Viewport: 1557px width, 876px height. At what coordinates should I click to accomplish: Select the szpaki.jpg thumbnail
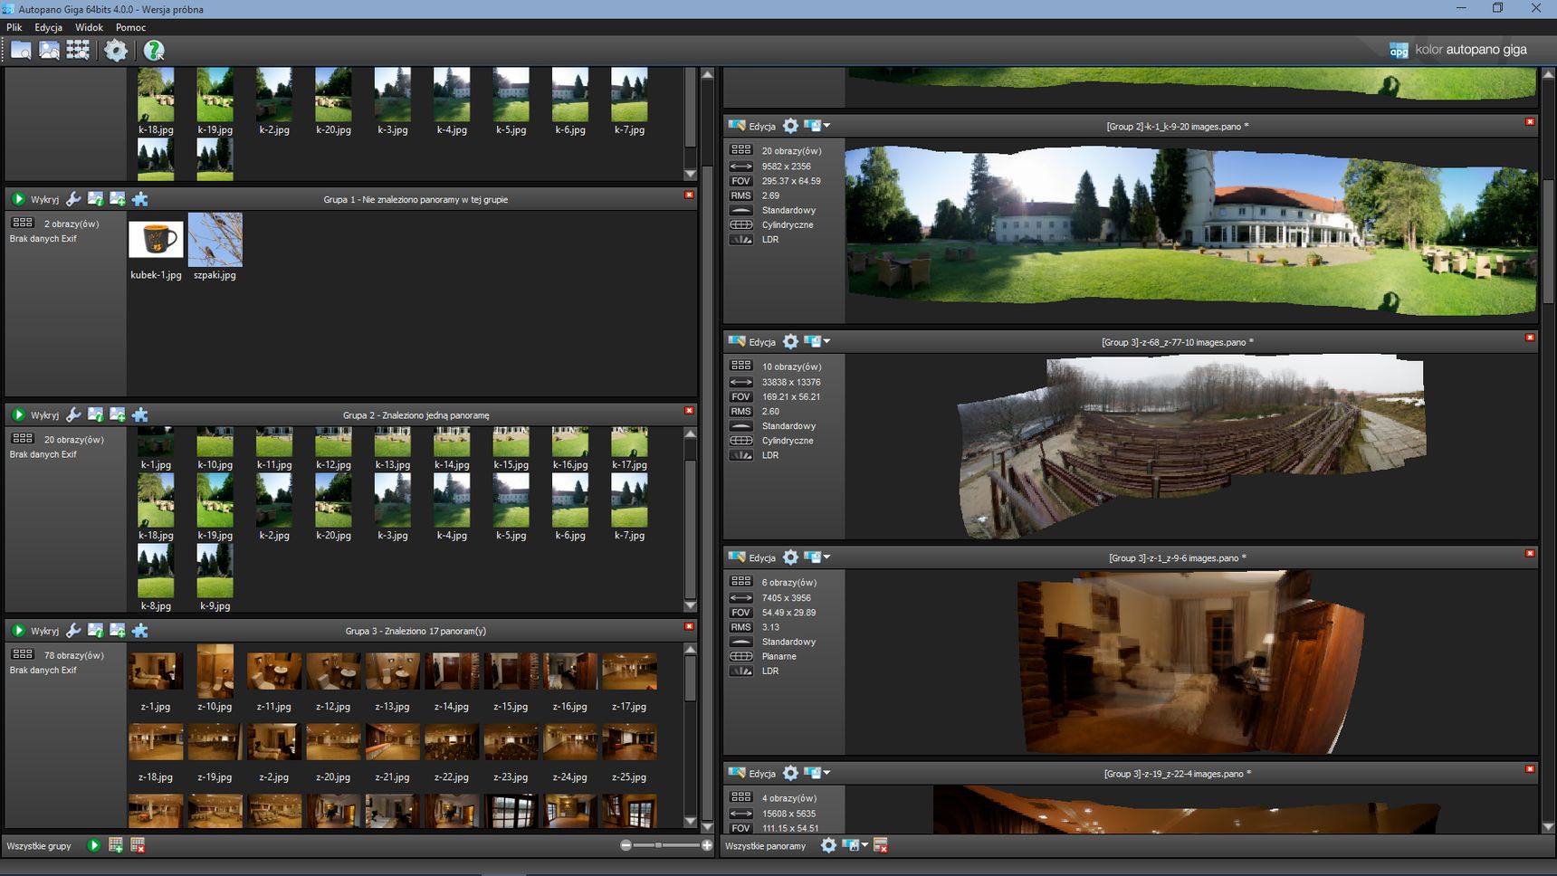(215, 240)
